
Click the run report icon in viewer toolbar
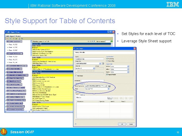tap(10, 39)
